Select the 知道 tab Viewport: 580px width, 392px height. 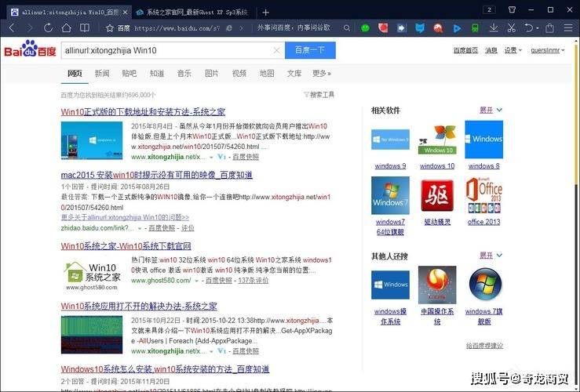pos(157,74)
